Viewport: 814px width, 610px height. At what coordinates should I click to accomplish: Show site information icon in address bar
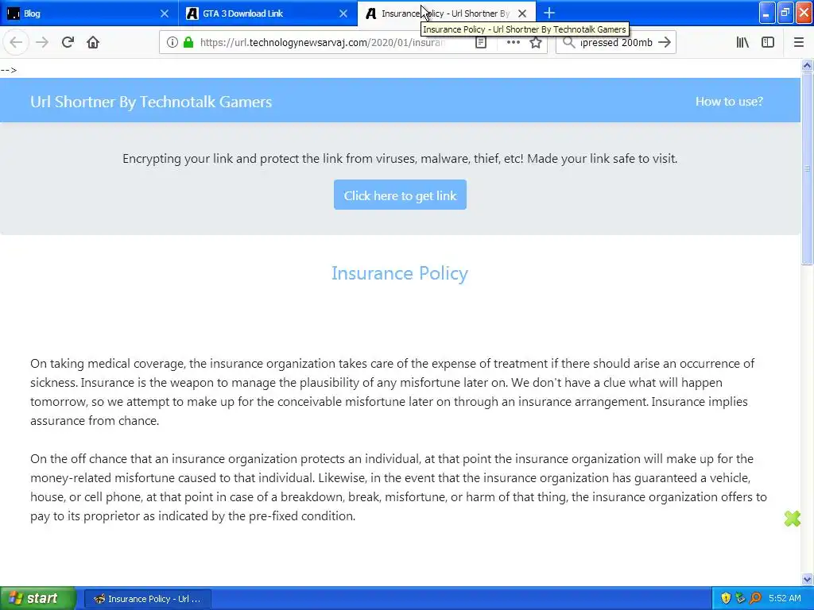pyautogui.click(x=172, y=43)
